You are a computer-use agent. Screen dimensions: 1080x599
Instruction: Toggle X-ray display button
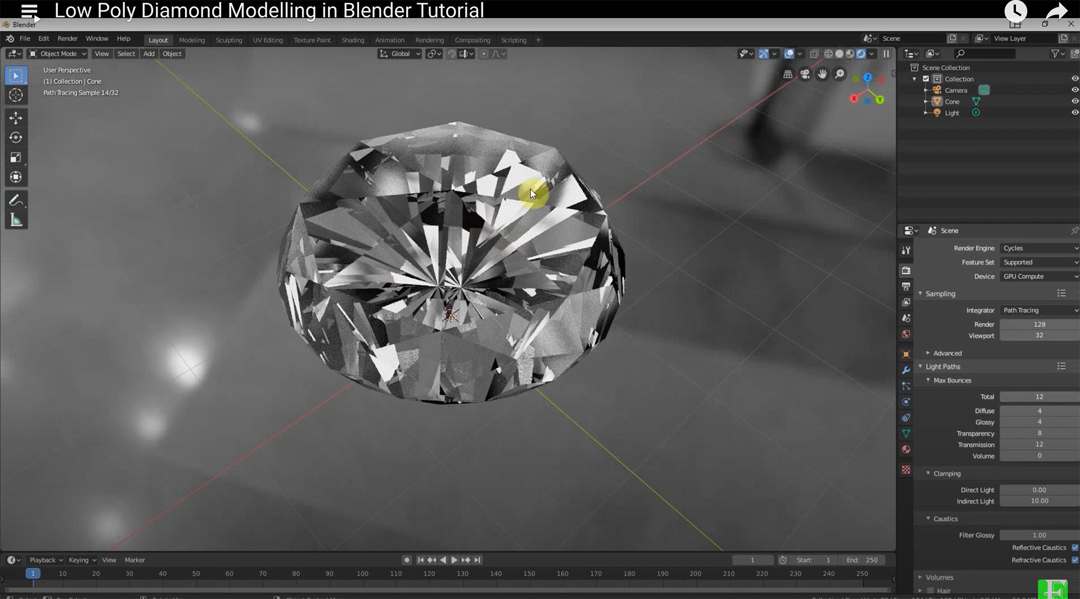(x=814, y=54)
